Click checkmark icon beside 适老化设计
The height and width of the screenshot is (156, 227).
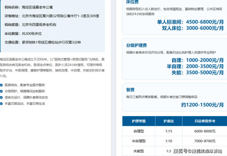1,97
